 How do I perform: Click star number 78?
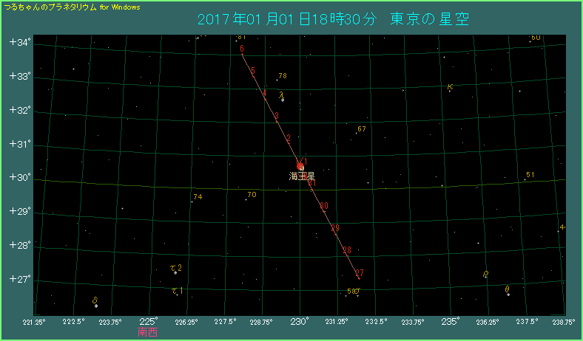(x=277, y=80)
